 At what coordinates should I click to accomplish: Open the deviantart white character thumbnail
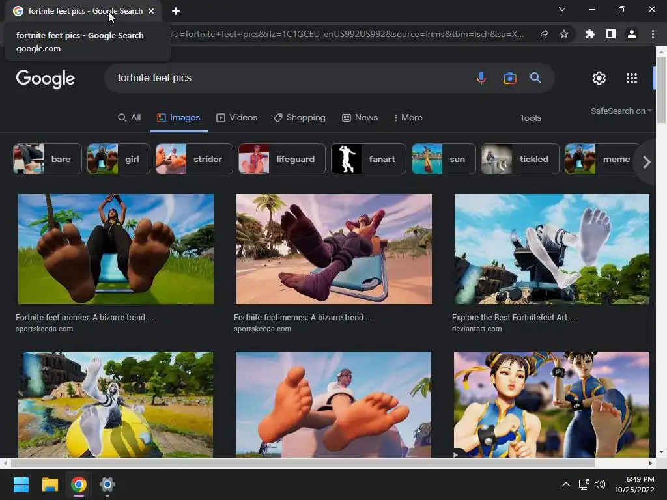pyautogui.click(x=552, y=249)
